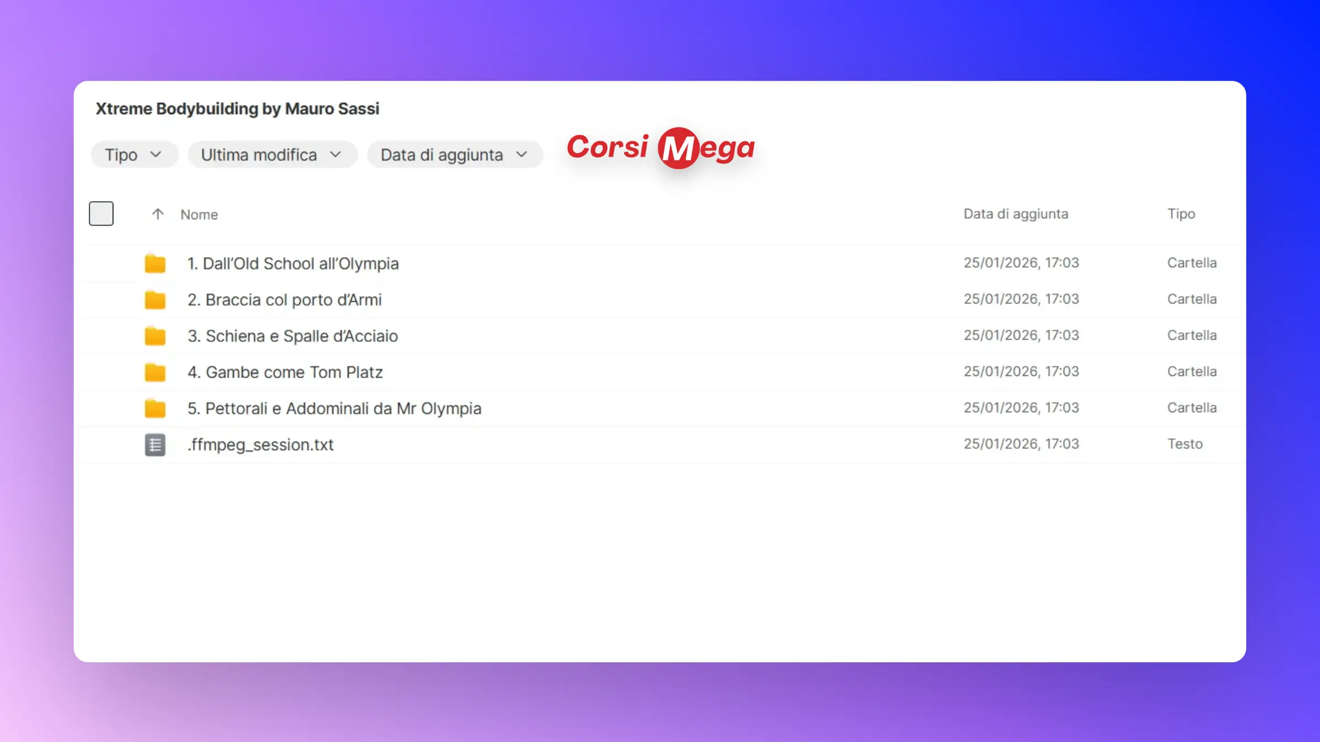1320x742 pixels.
Task: Click the Corsi Mega logo
Action: pos(661,148)
